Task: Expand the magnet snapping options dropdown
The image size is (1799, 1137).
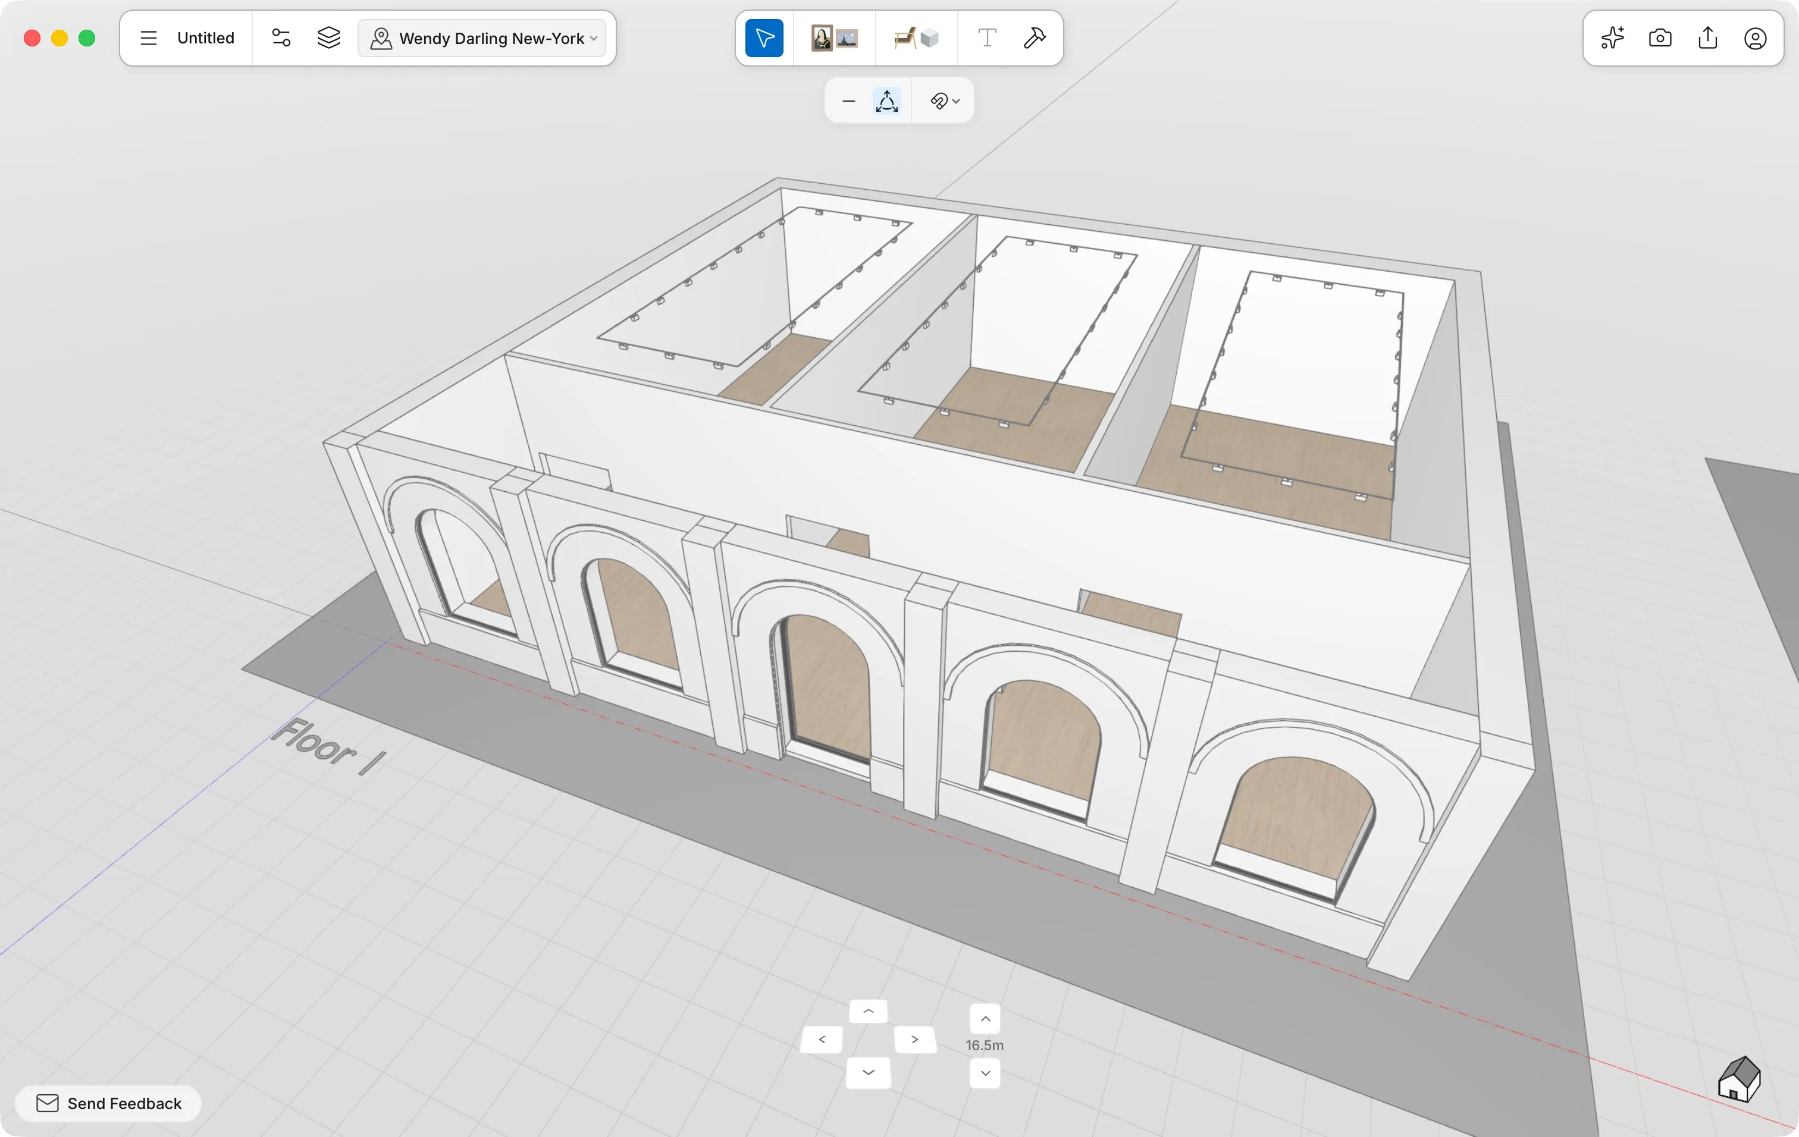Action: pos(944,100)
